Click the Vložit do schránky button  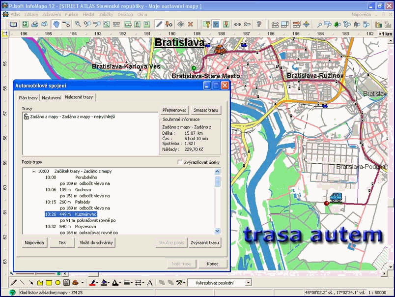[x=96, y=243]
